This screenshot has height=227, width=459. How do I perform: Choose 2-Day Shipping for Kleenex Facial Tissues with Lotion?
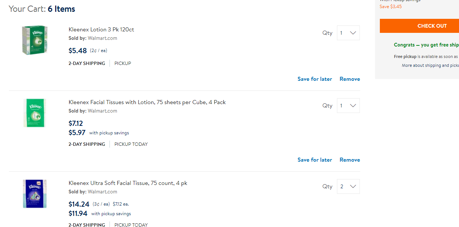click(87, 144)
